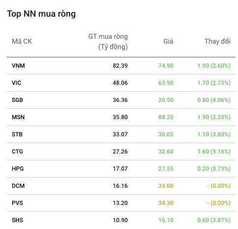Select the STB ticker symbol
The width and height of the screenshot is (238, 229).
pos(17,134)
